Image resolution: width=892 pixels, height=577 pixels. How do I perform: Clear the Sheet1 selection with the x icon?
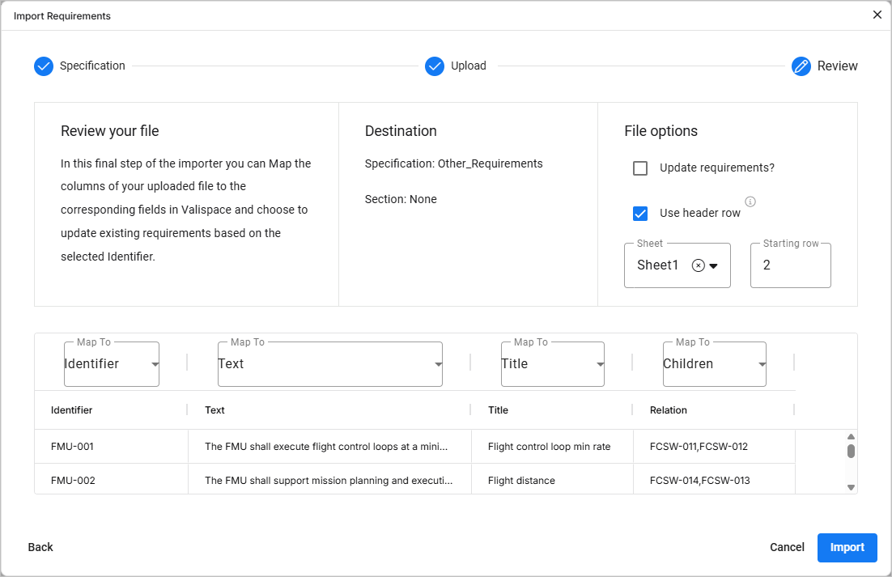(x=698, y=265)
